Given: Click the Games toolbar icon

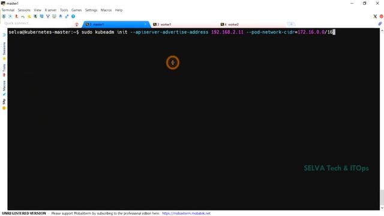Looking at the screenshot, I should (23, 16).
